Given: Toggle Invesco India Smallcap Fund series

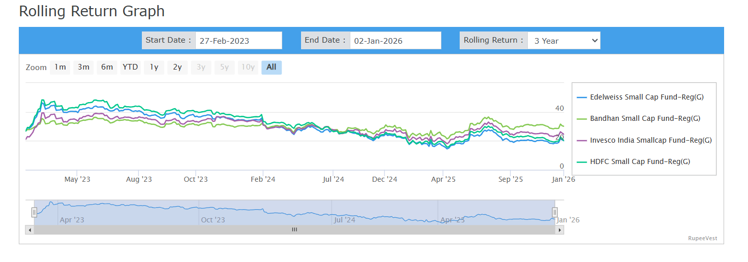Looking at the screenshot, I should [x=650, y=141].
